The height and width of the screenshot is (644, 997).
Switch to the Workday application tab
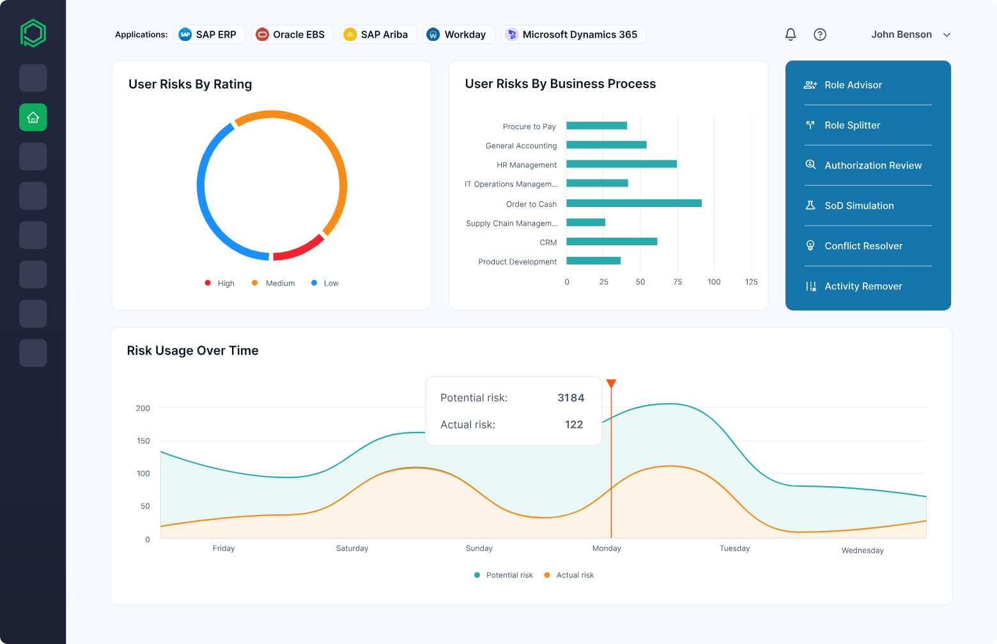click(x=458, y=34)
